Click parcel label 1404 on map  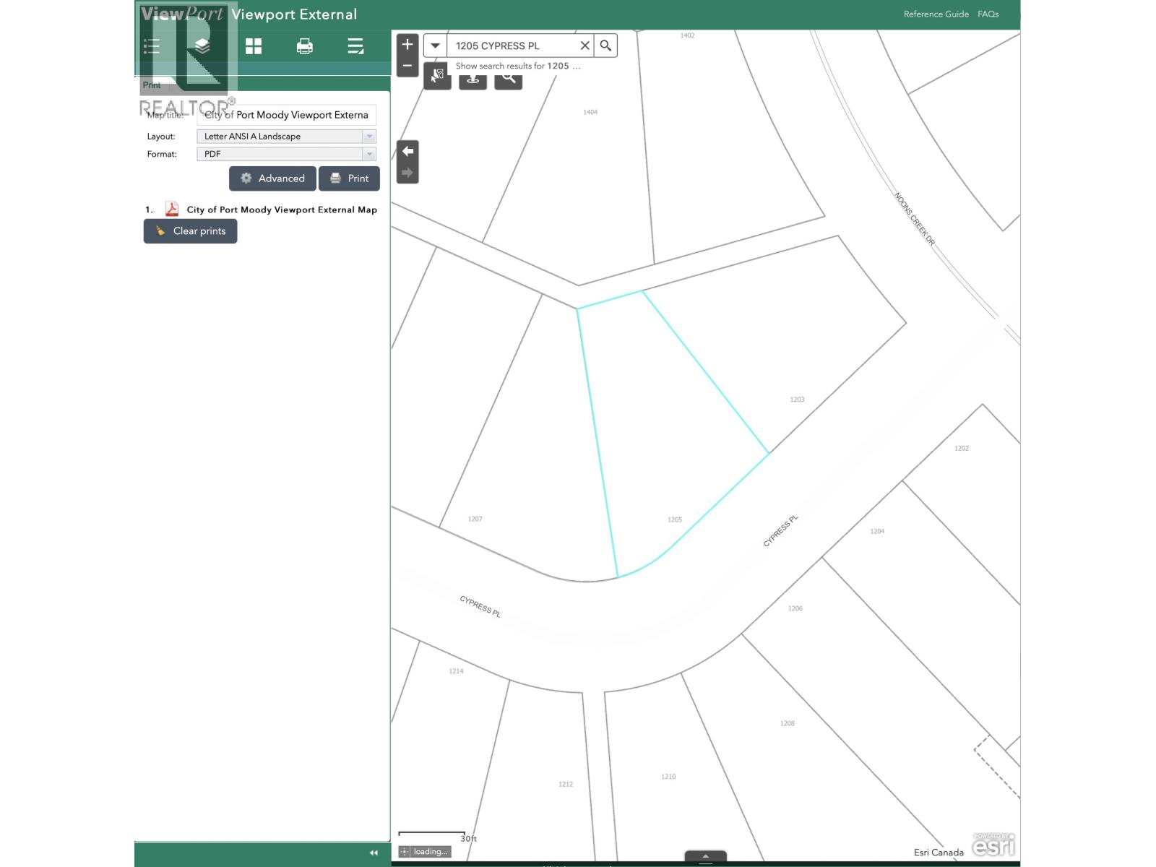click(x=590, y=112)
